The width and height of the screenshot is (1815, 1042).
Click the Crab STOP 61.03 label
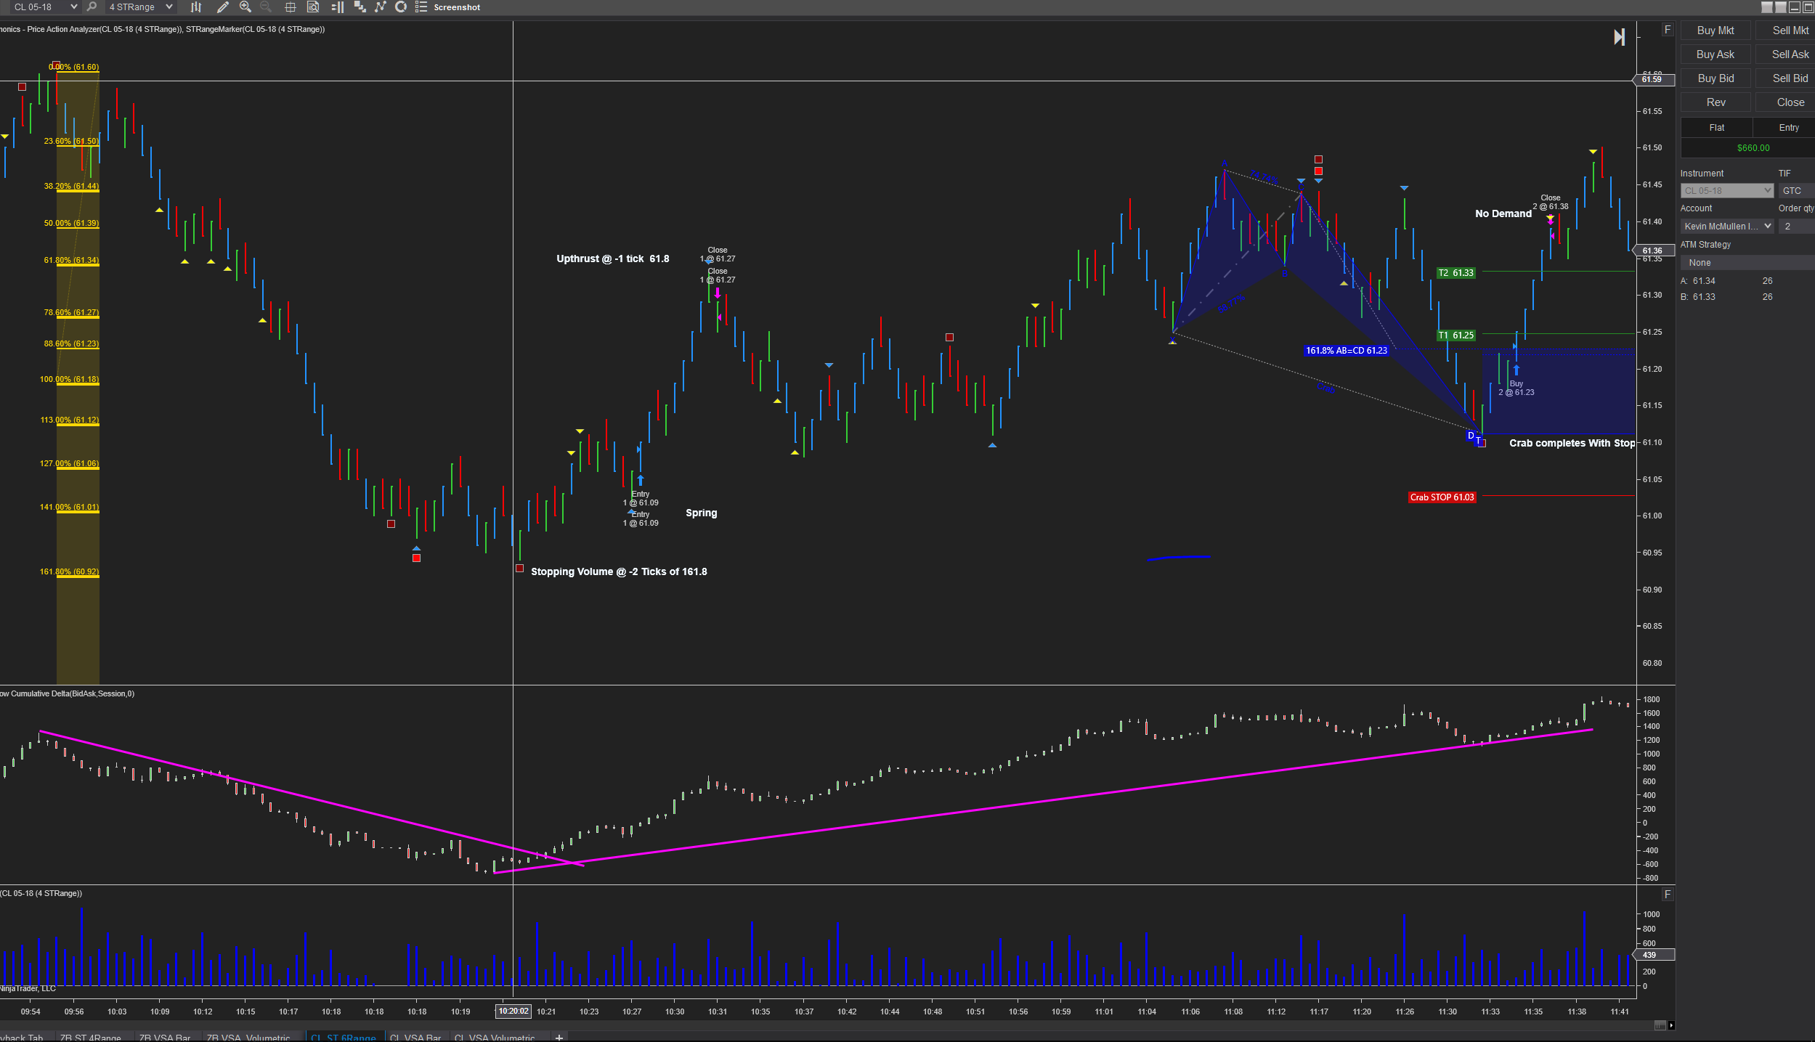[1442, 497]
